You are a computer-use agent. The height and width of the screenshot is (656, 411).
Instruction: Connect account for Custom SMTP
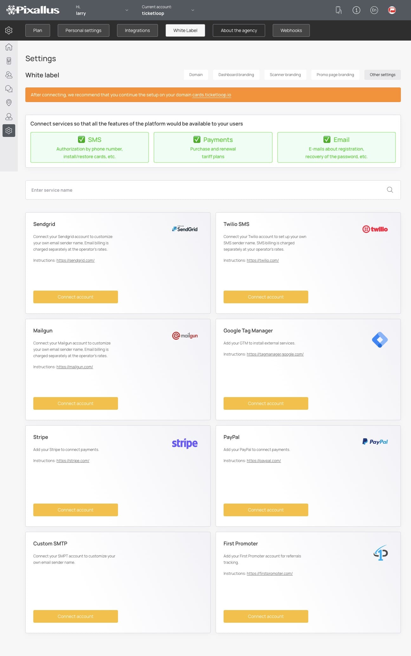coord(75,616)
